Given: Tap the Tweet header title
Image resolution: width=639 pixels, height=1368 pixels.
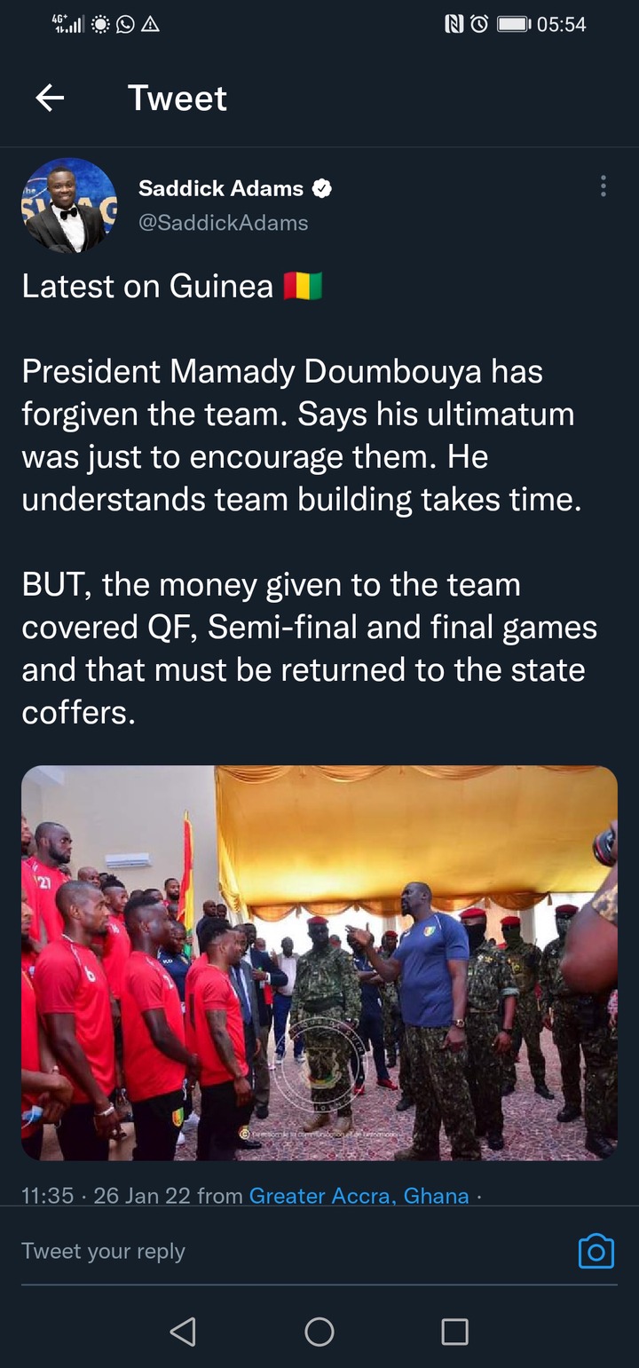Looking at the screenshot, I should click(177, 98).
